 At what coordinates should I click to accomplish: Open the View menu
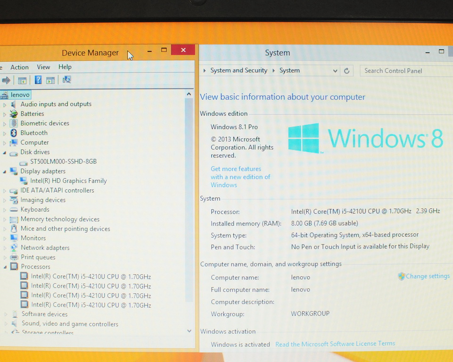click(x=43, y=67)
